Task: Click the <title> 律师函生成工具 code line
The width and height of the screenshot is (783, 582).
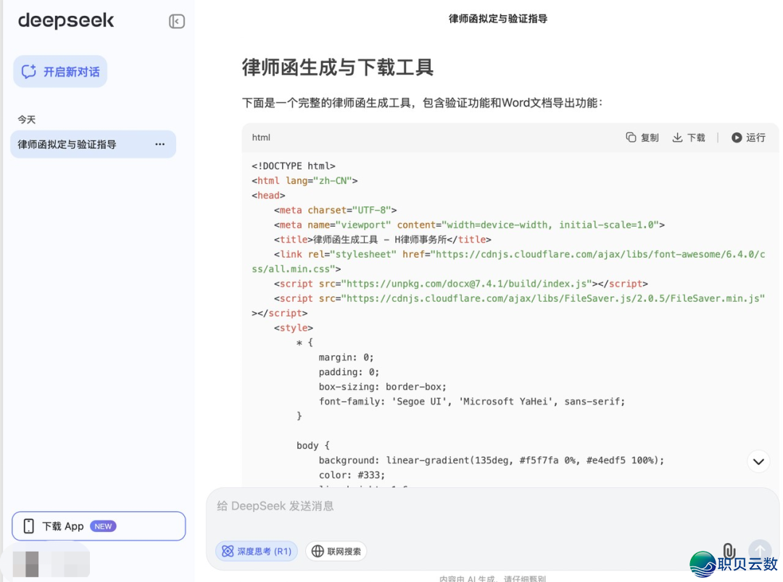Action: point(383,240)
